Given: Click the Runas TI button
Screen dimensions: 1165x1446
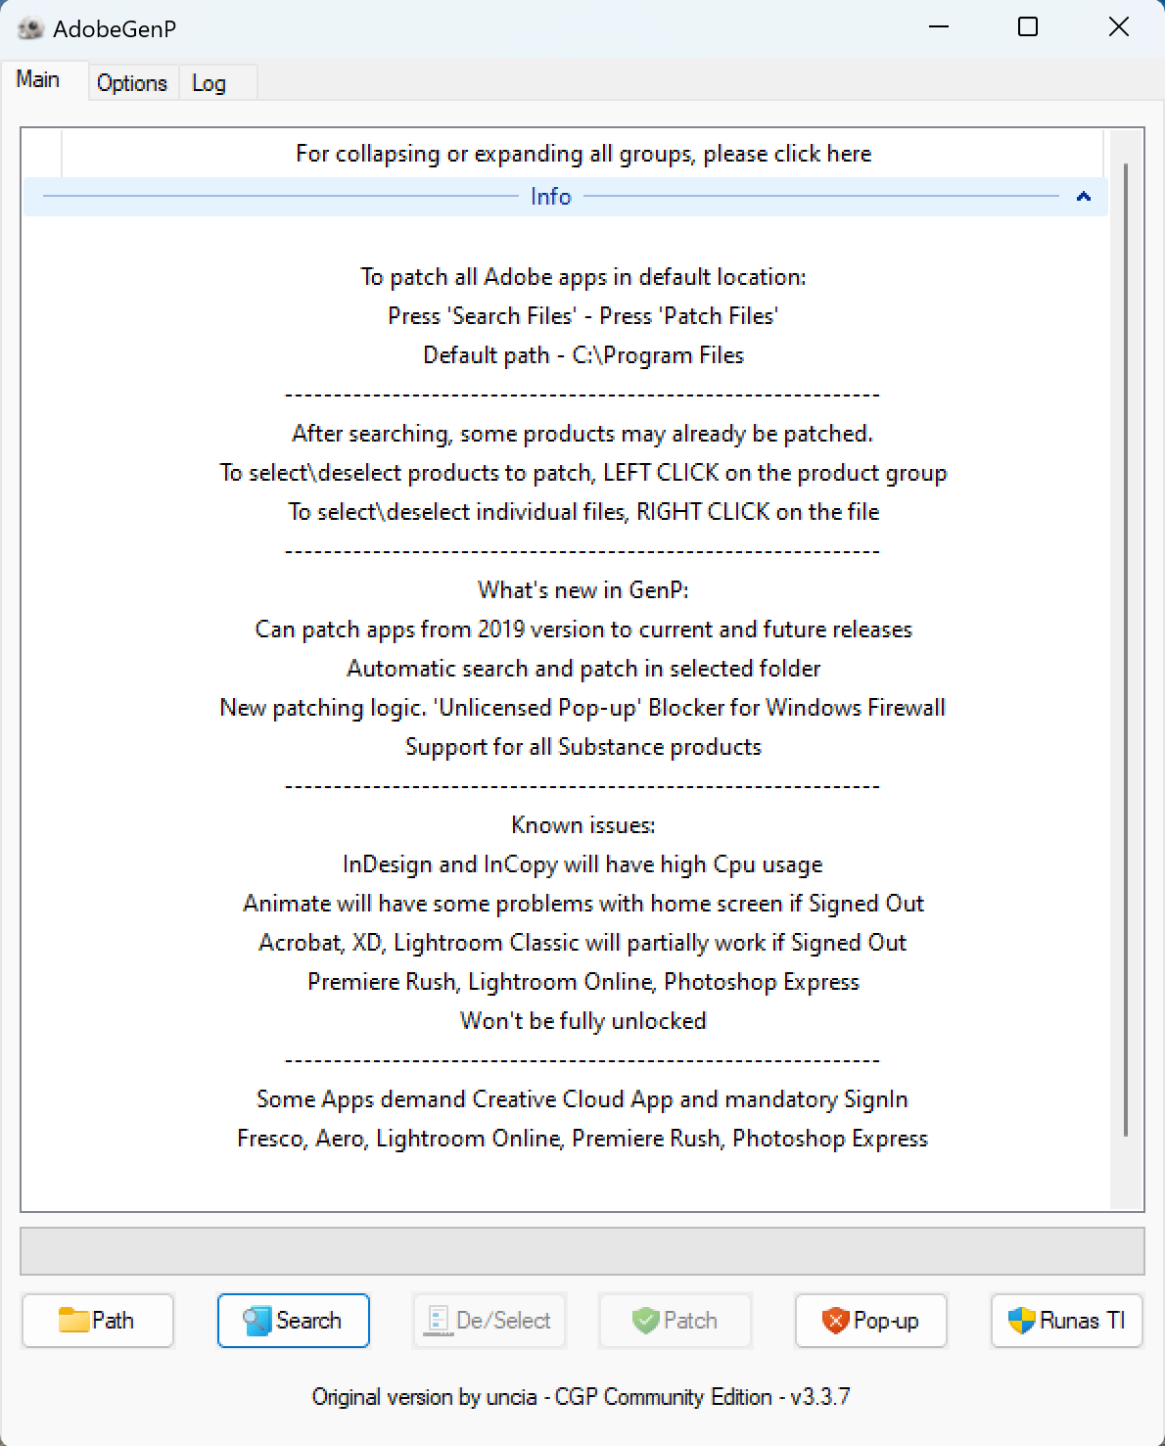Looking at the screenshot, I should [x=1067, y=1321].
